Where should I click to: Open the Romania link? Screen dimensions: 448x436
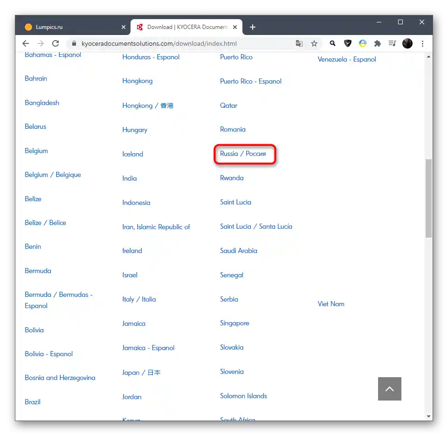pos(233,129)
